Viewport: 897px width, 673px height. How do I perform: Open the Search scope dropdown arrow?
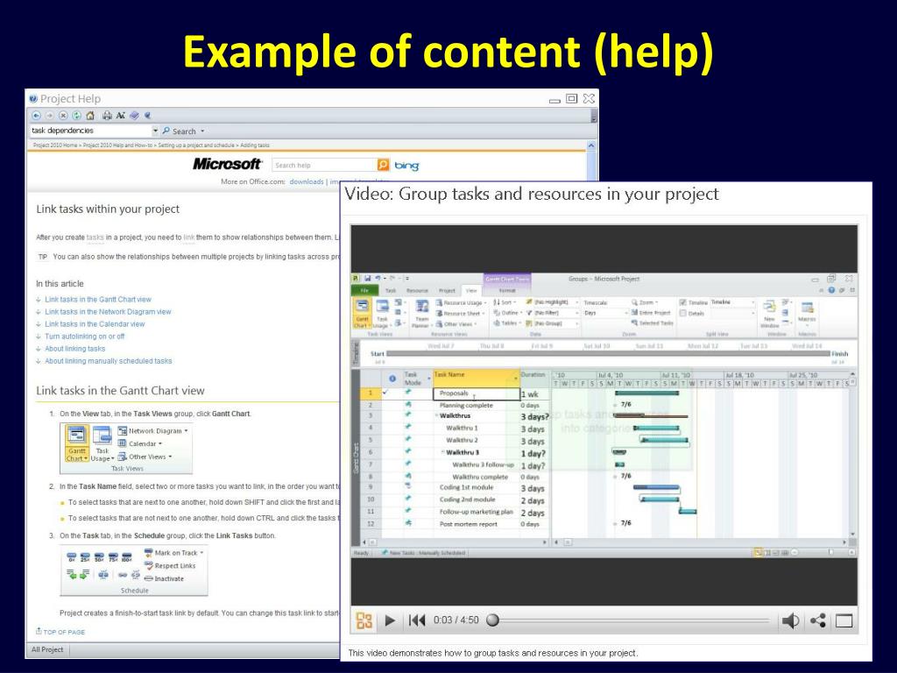pos(202,131)
